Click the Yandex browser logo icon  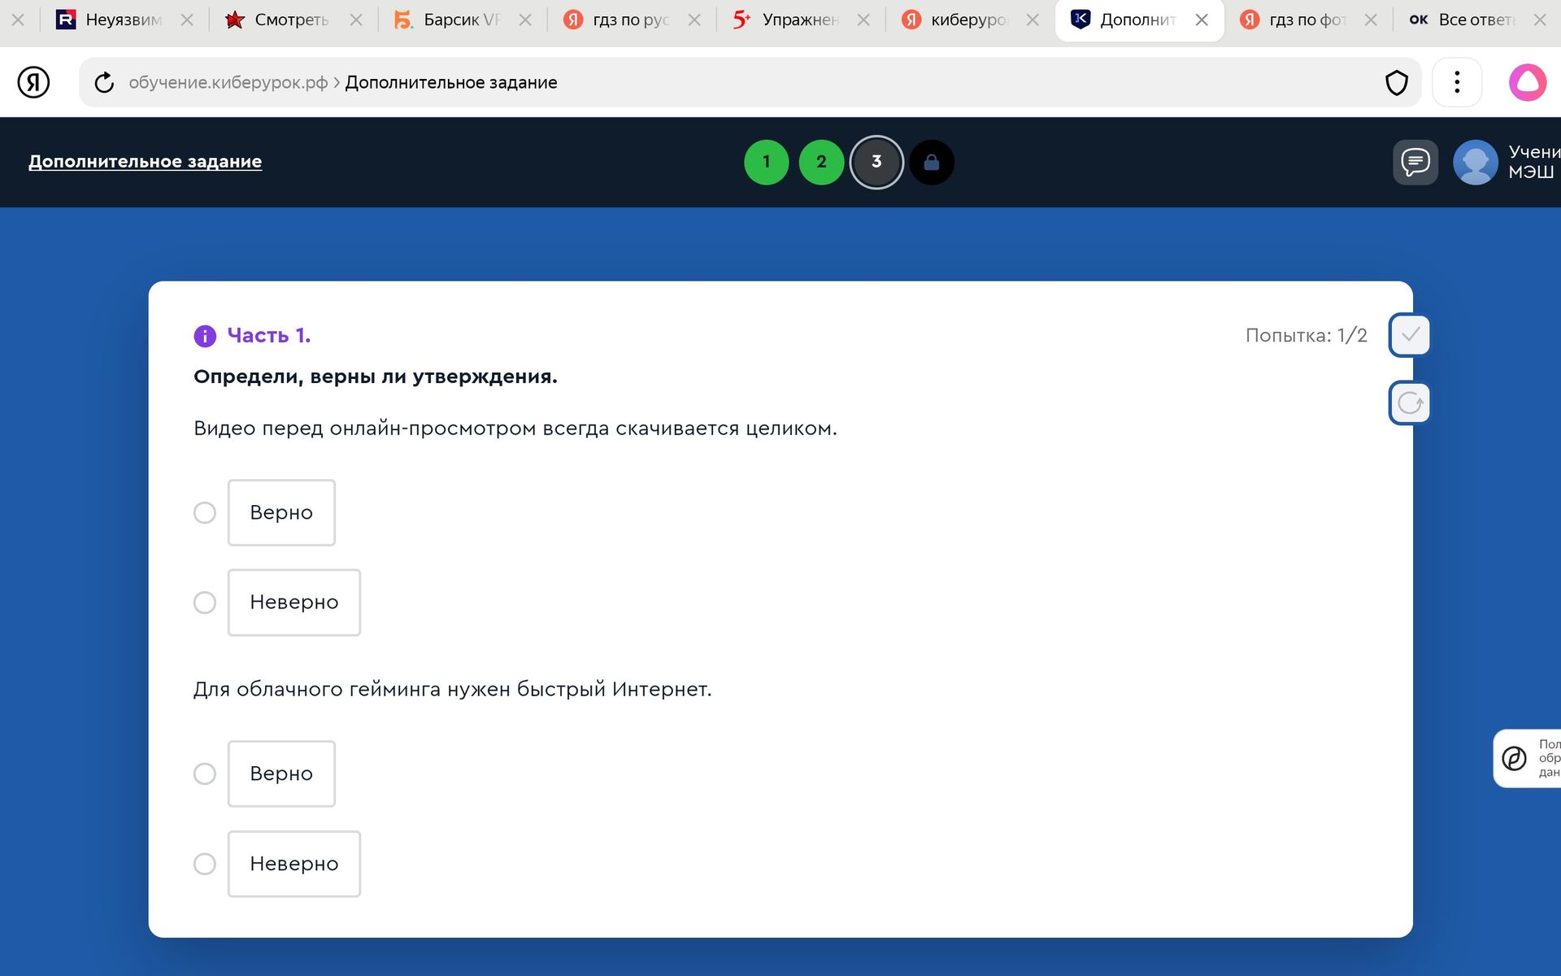(x=33, y=82)
